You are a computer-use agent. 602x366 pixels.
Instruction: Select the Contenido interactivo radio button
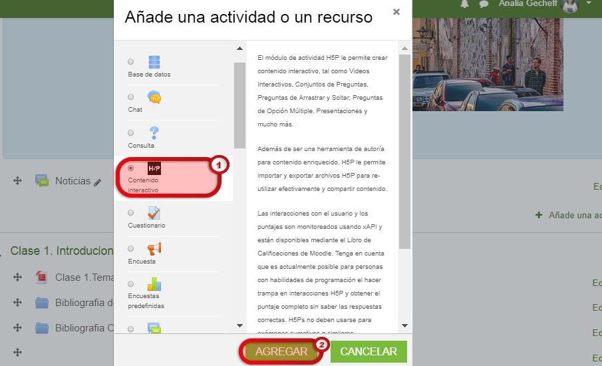coord(131,168)
